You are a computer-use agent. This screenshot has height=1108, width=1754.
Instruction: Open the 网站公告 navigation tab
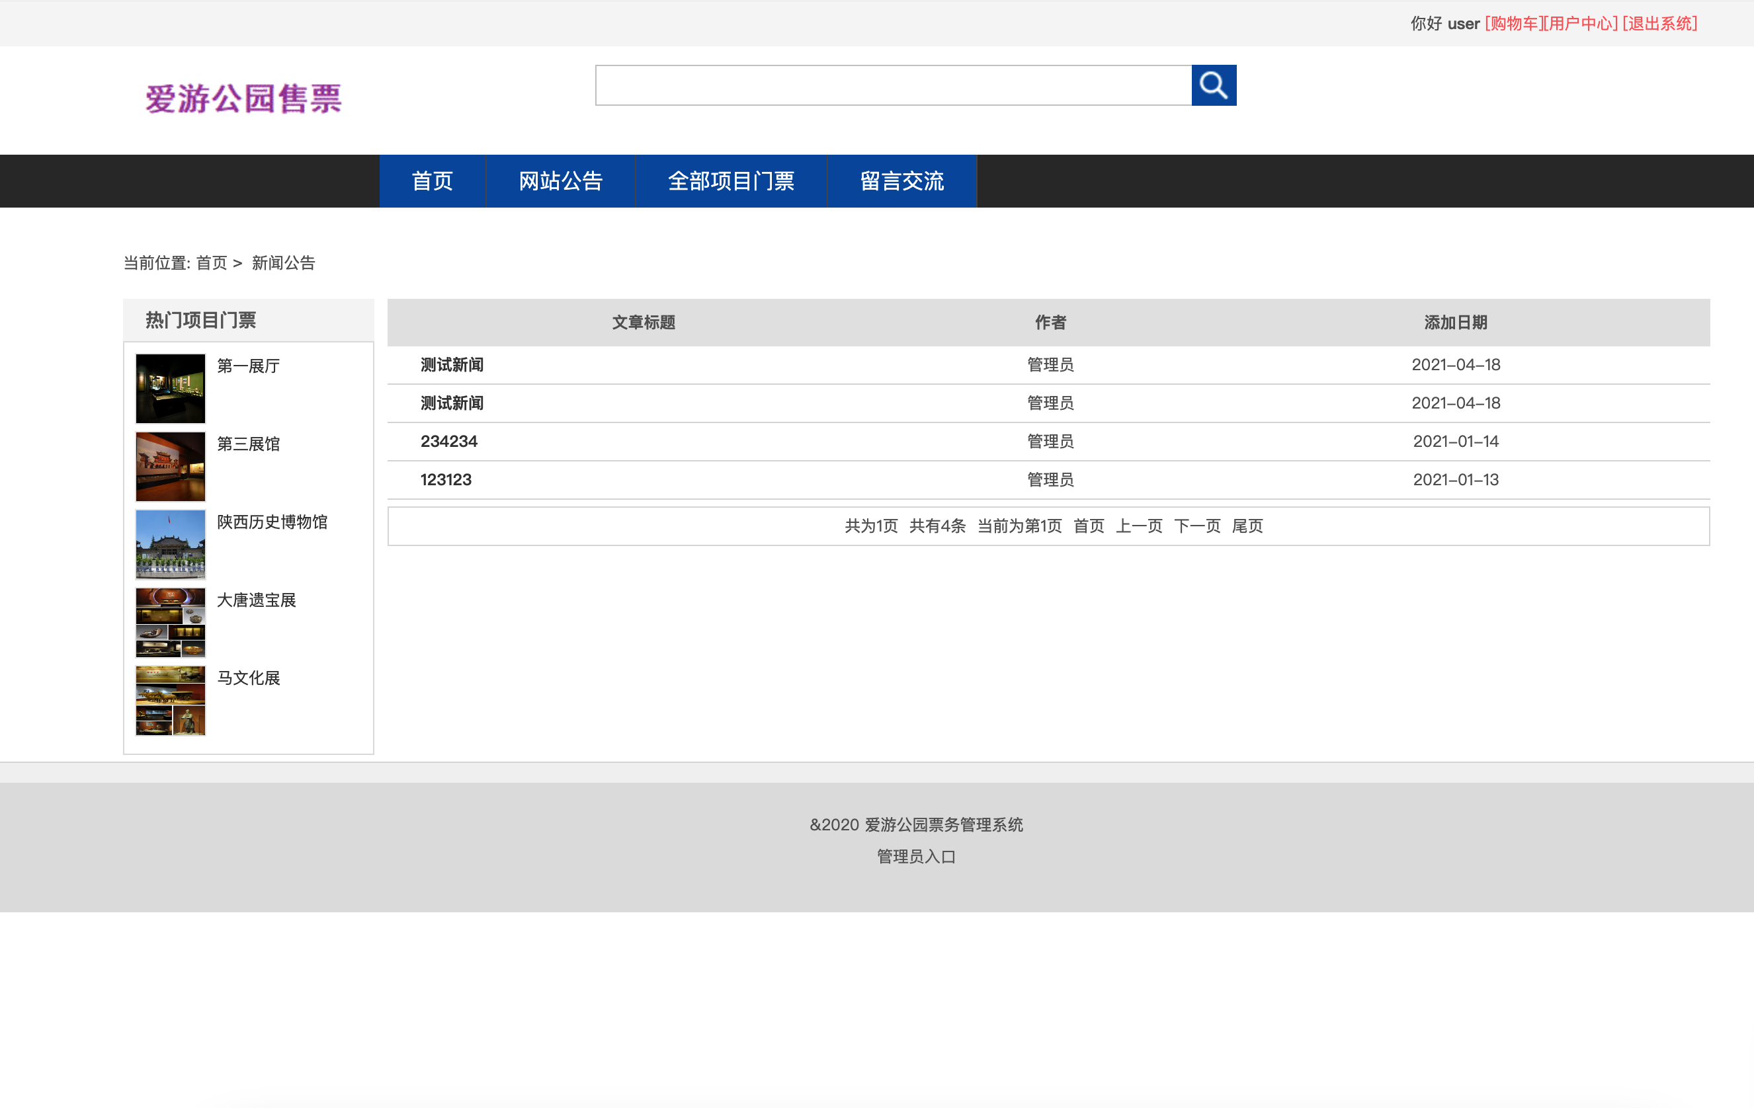[x=560, y=180]
